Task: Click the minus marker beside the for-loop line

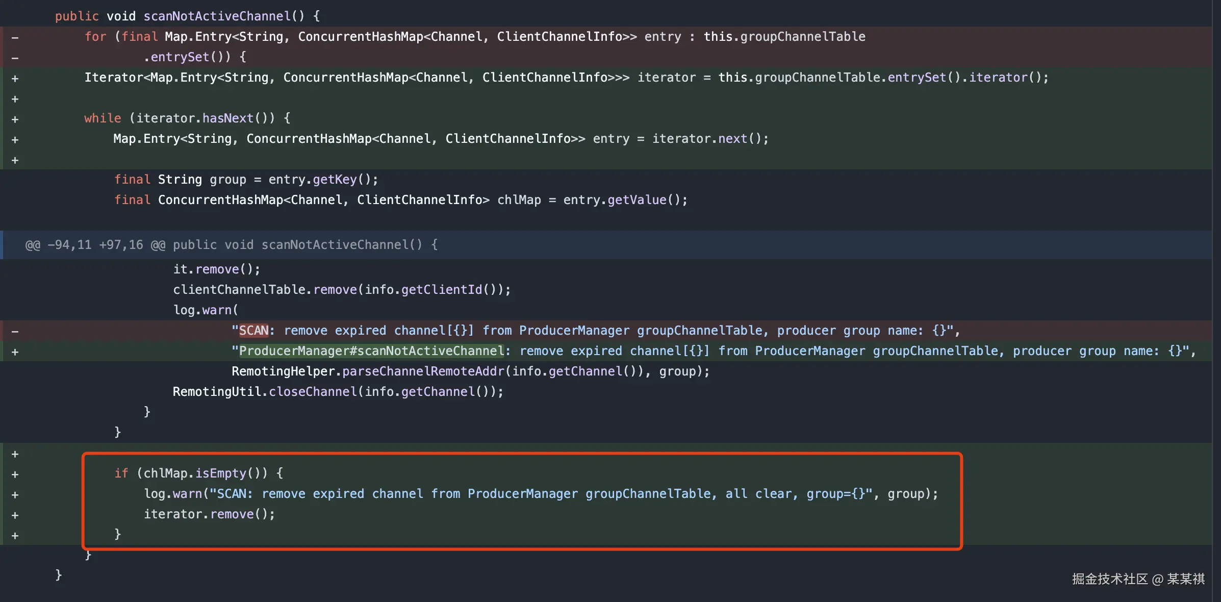Action: 15,37
